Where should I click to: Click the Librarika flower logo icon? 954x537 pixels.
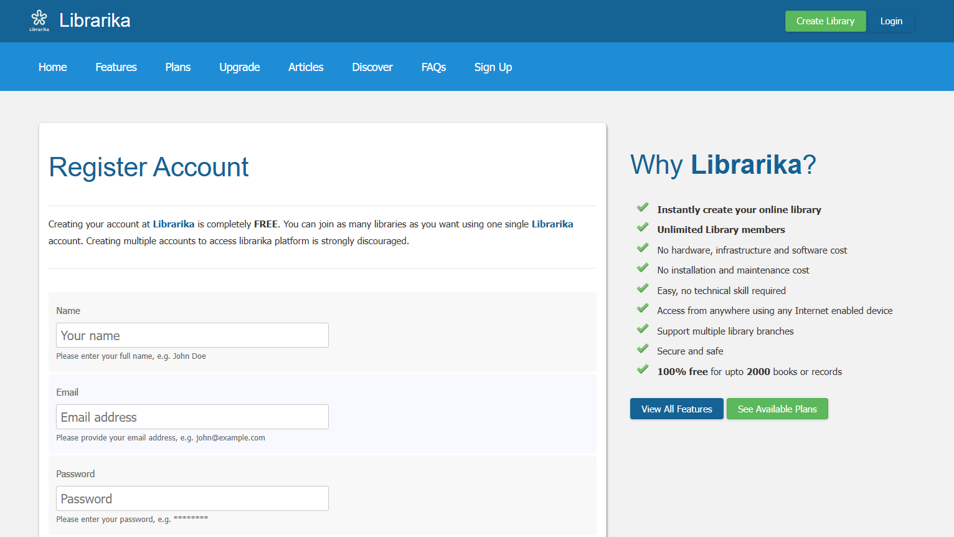coord(39,20)
